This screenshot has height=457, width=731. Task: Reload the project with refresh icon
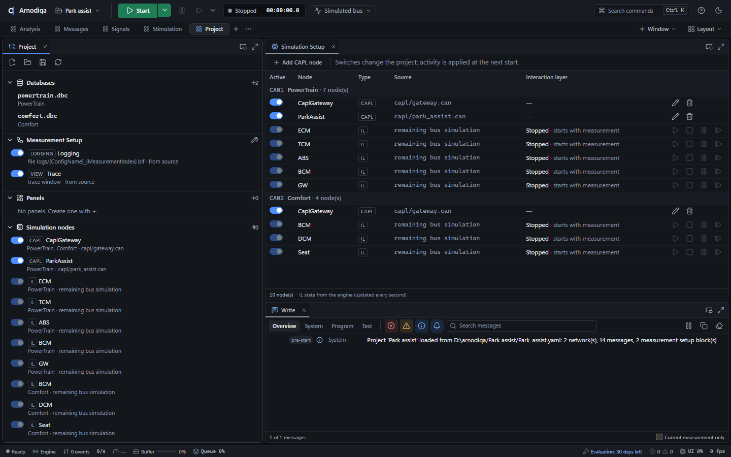(58, 62)
